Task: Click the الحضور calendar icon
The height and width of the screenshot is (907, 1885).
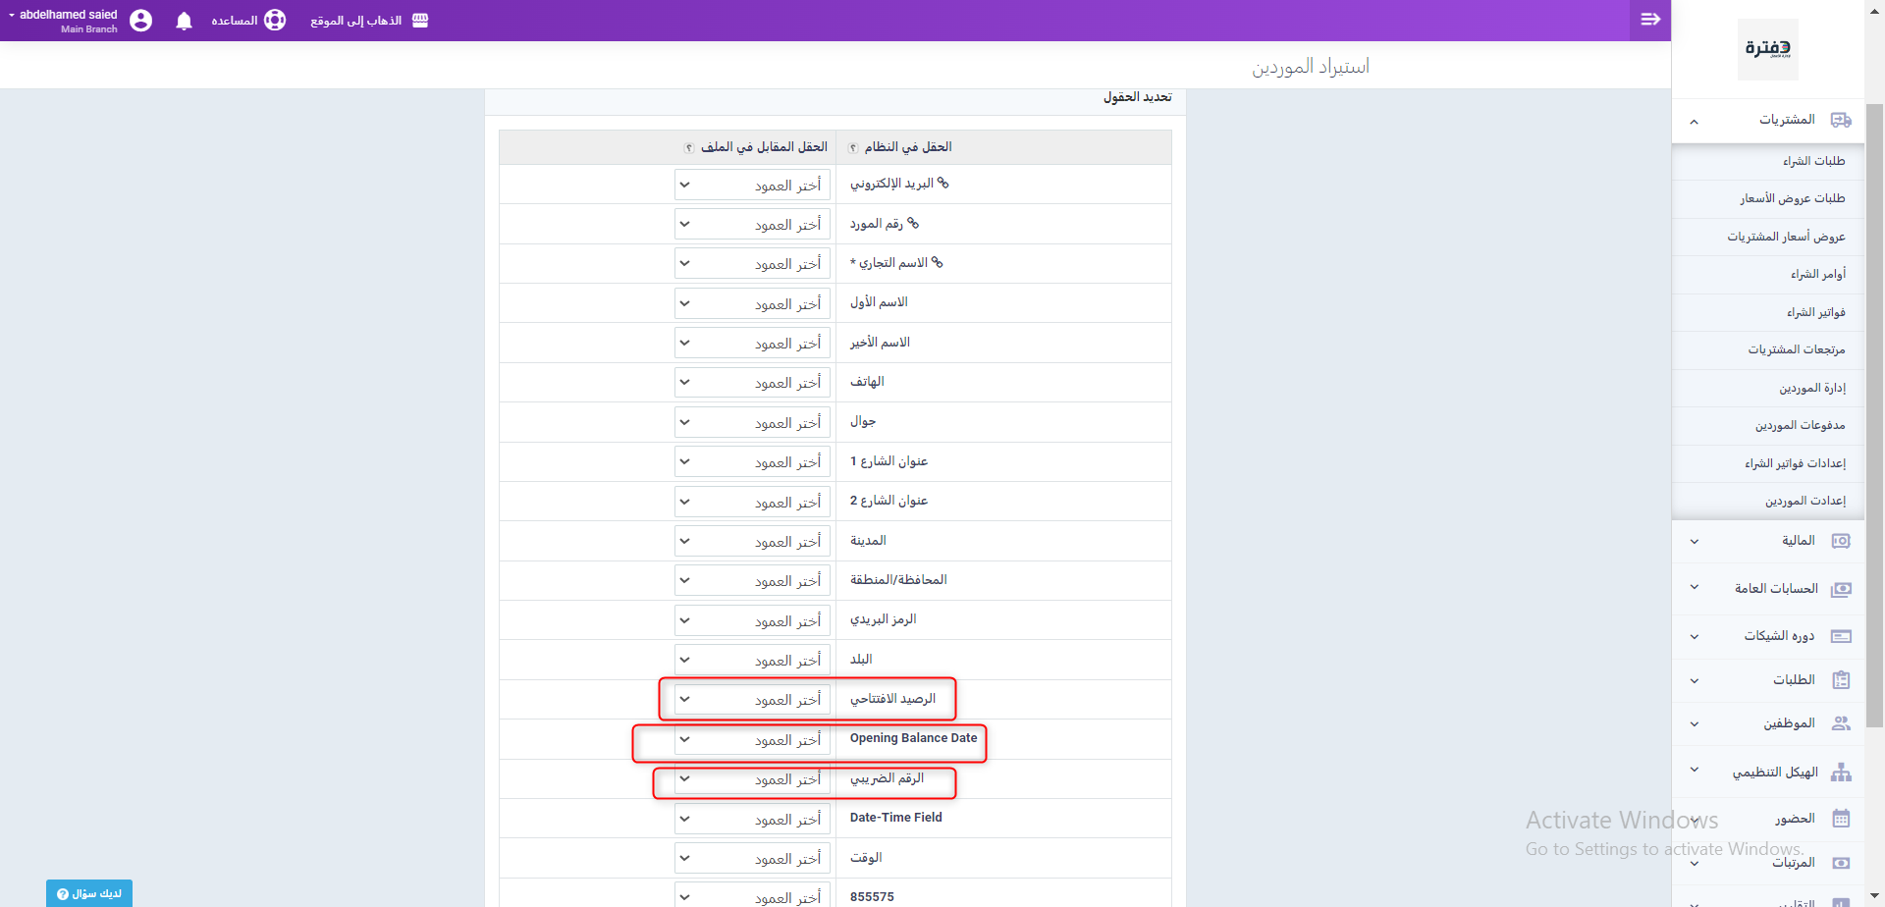Action: pos(1841,819)
